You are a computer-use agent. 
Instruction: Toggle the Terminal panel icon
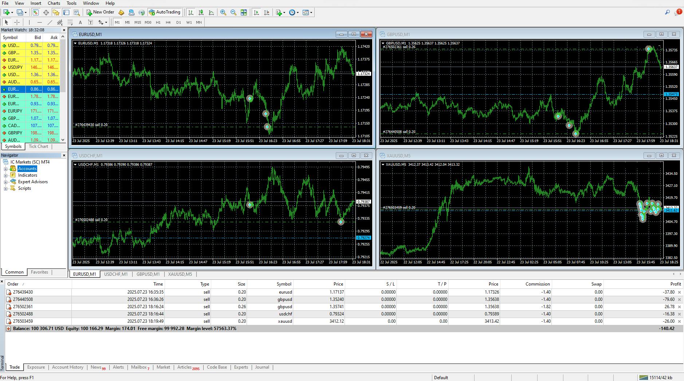[x=66, y=12]
